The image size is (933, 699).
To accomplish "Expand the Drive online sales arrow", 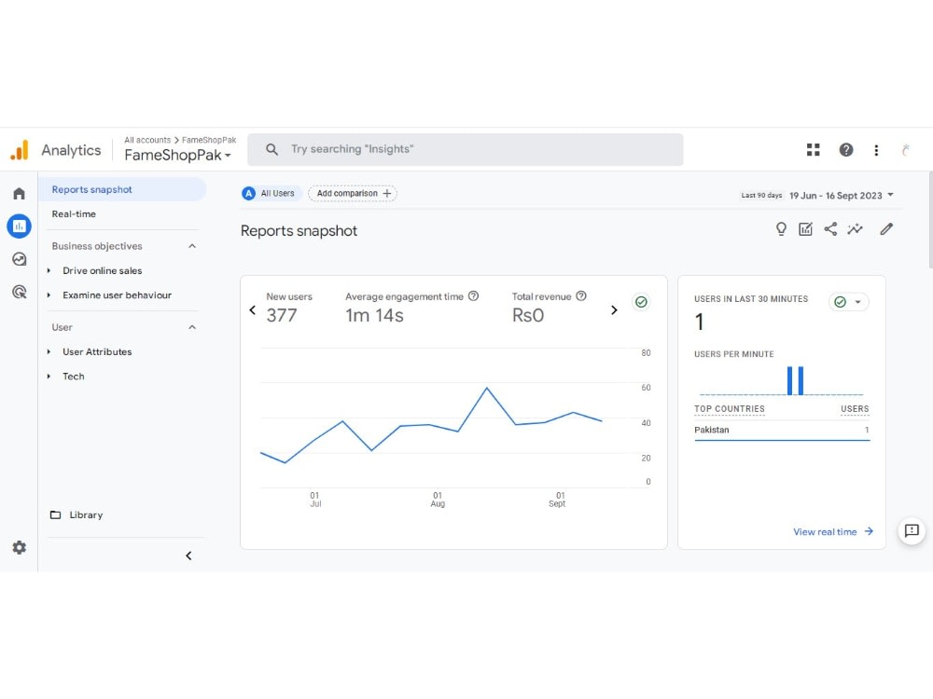I will pyautogui.click(x=49, y=270).
